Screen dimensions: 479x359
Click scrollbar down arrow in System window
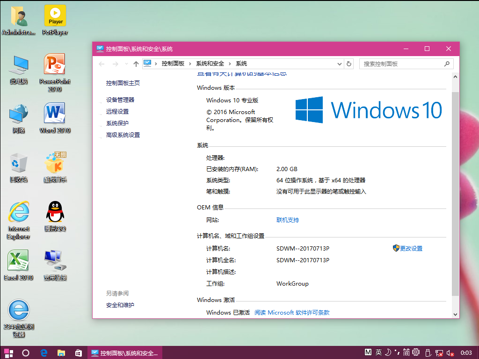(x=455, y=315)
